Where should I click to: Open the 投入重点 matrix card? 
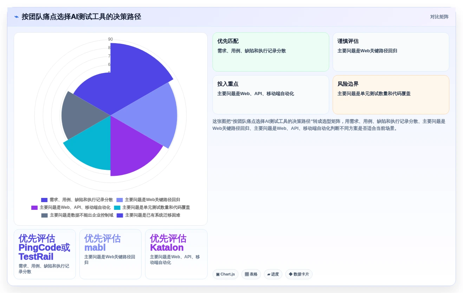tap(271, 95)
